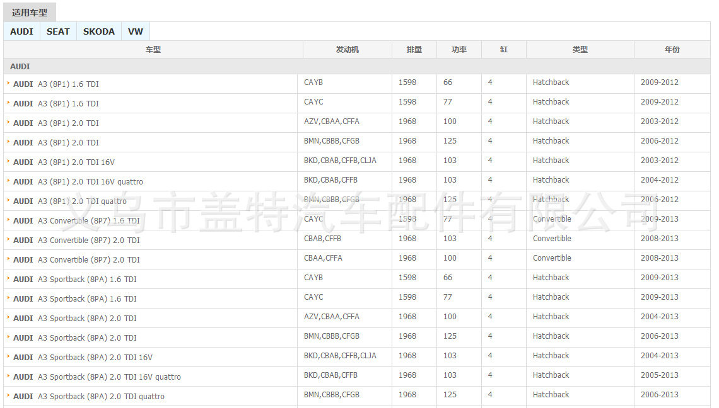Image resolution: width=719 pixels, height=408 pixels.
Task: Switch to the VW brand tab
Action: point(135,31)
